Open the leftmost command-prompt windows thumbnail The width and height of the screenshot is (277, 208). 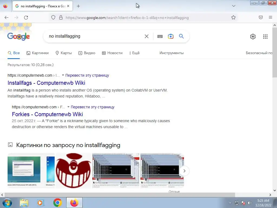pyautogui.click(x=116, y=171)
